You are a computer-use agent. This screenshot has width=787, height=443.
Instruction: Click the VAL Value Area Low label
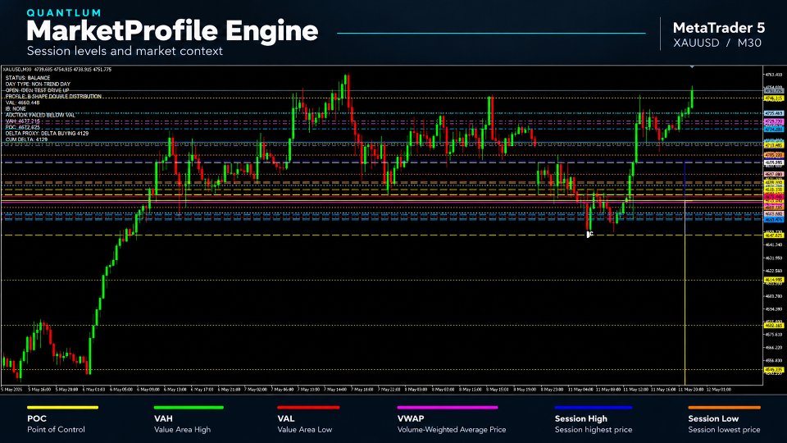(305, 424)
